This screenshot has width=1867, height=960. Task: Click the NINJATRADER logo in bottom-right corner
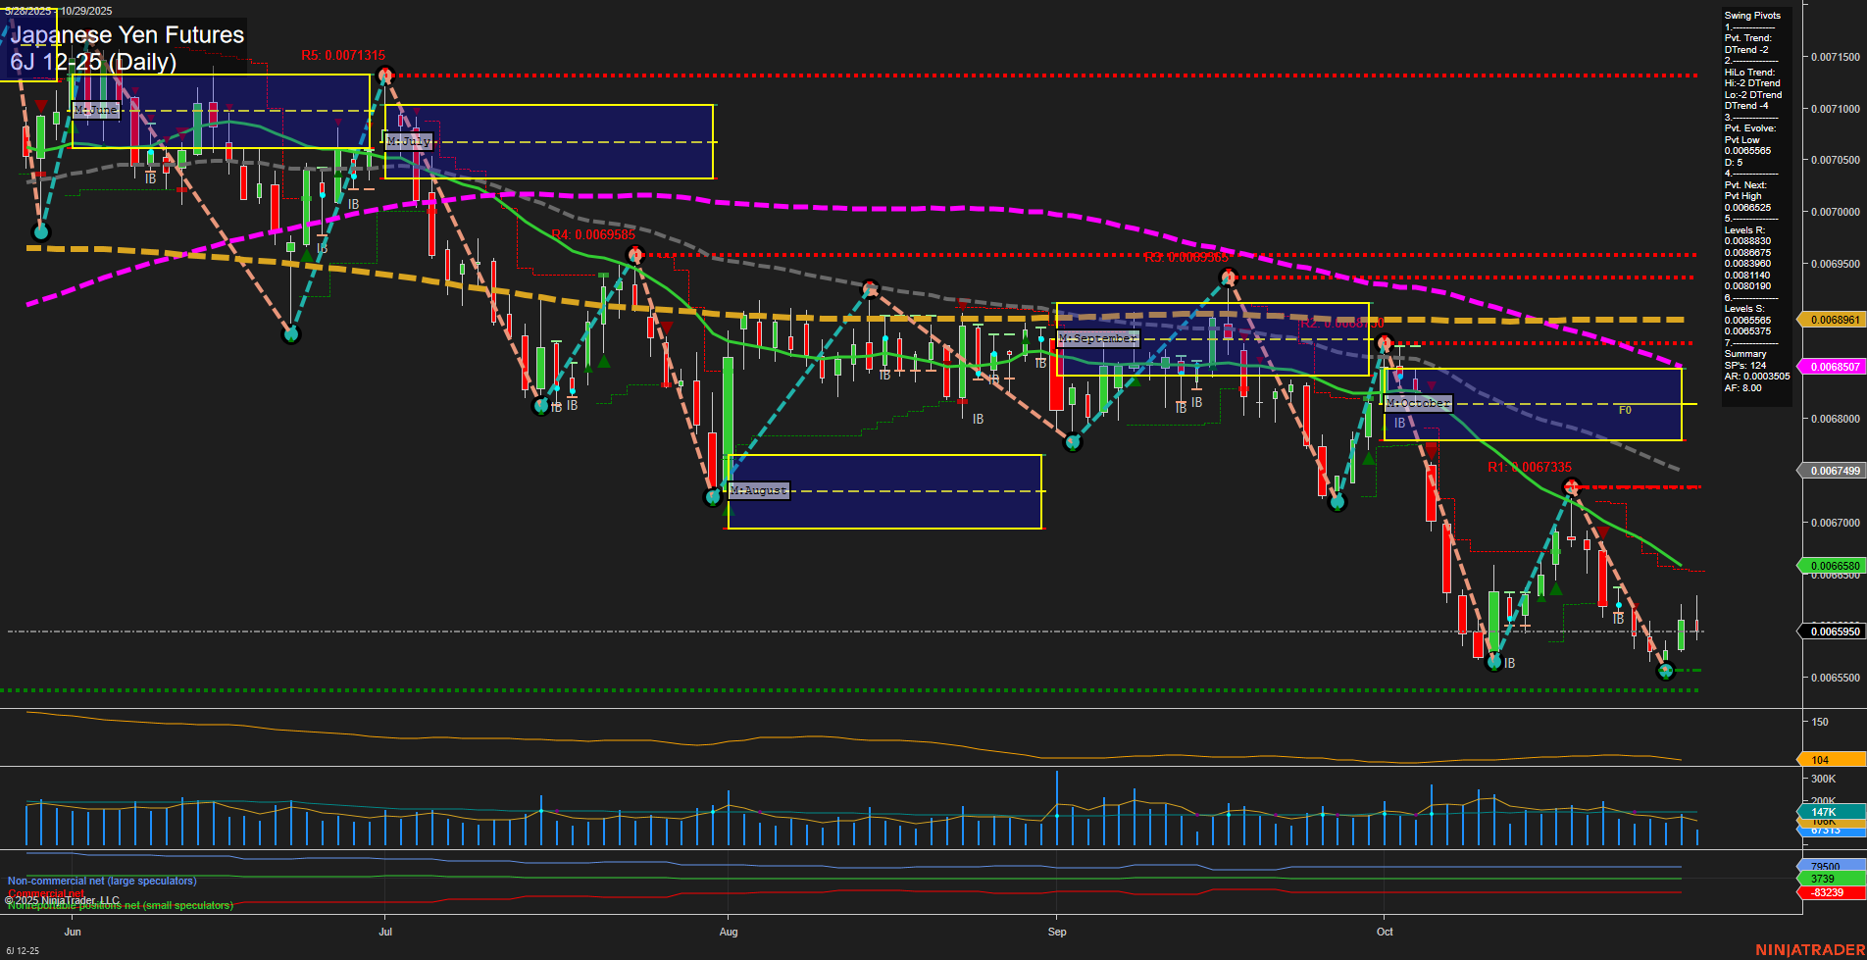point(1809,949)
